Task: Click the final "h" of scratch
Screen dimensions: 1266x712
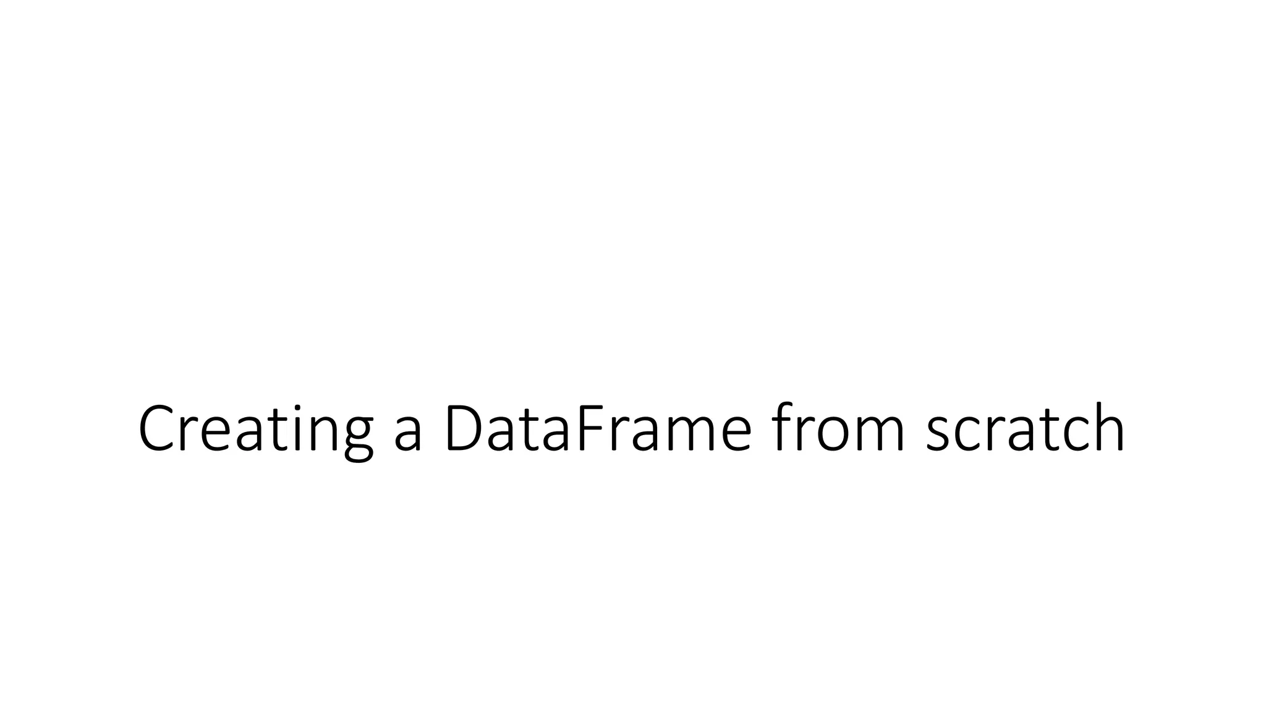Action: [x=1109, y=427]
